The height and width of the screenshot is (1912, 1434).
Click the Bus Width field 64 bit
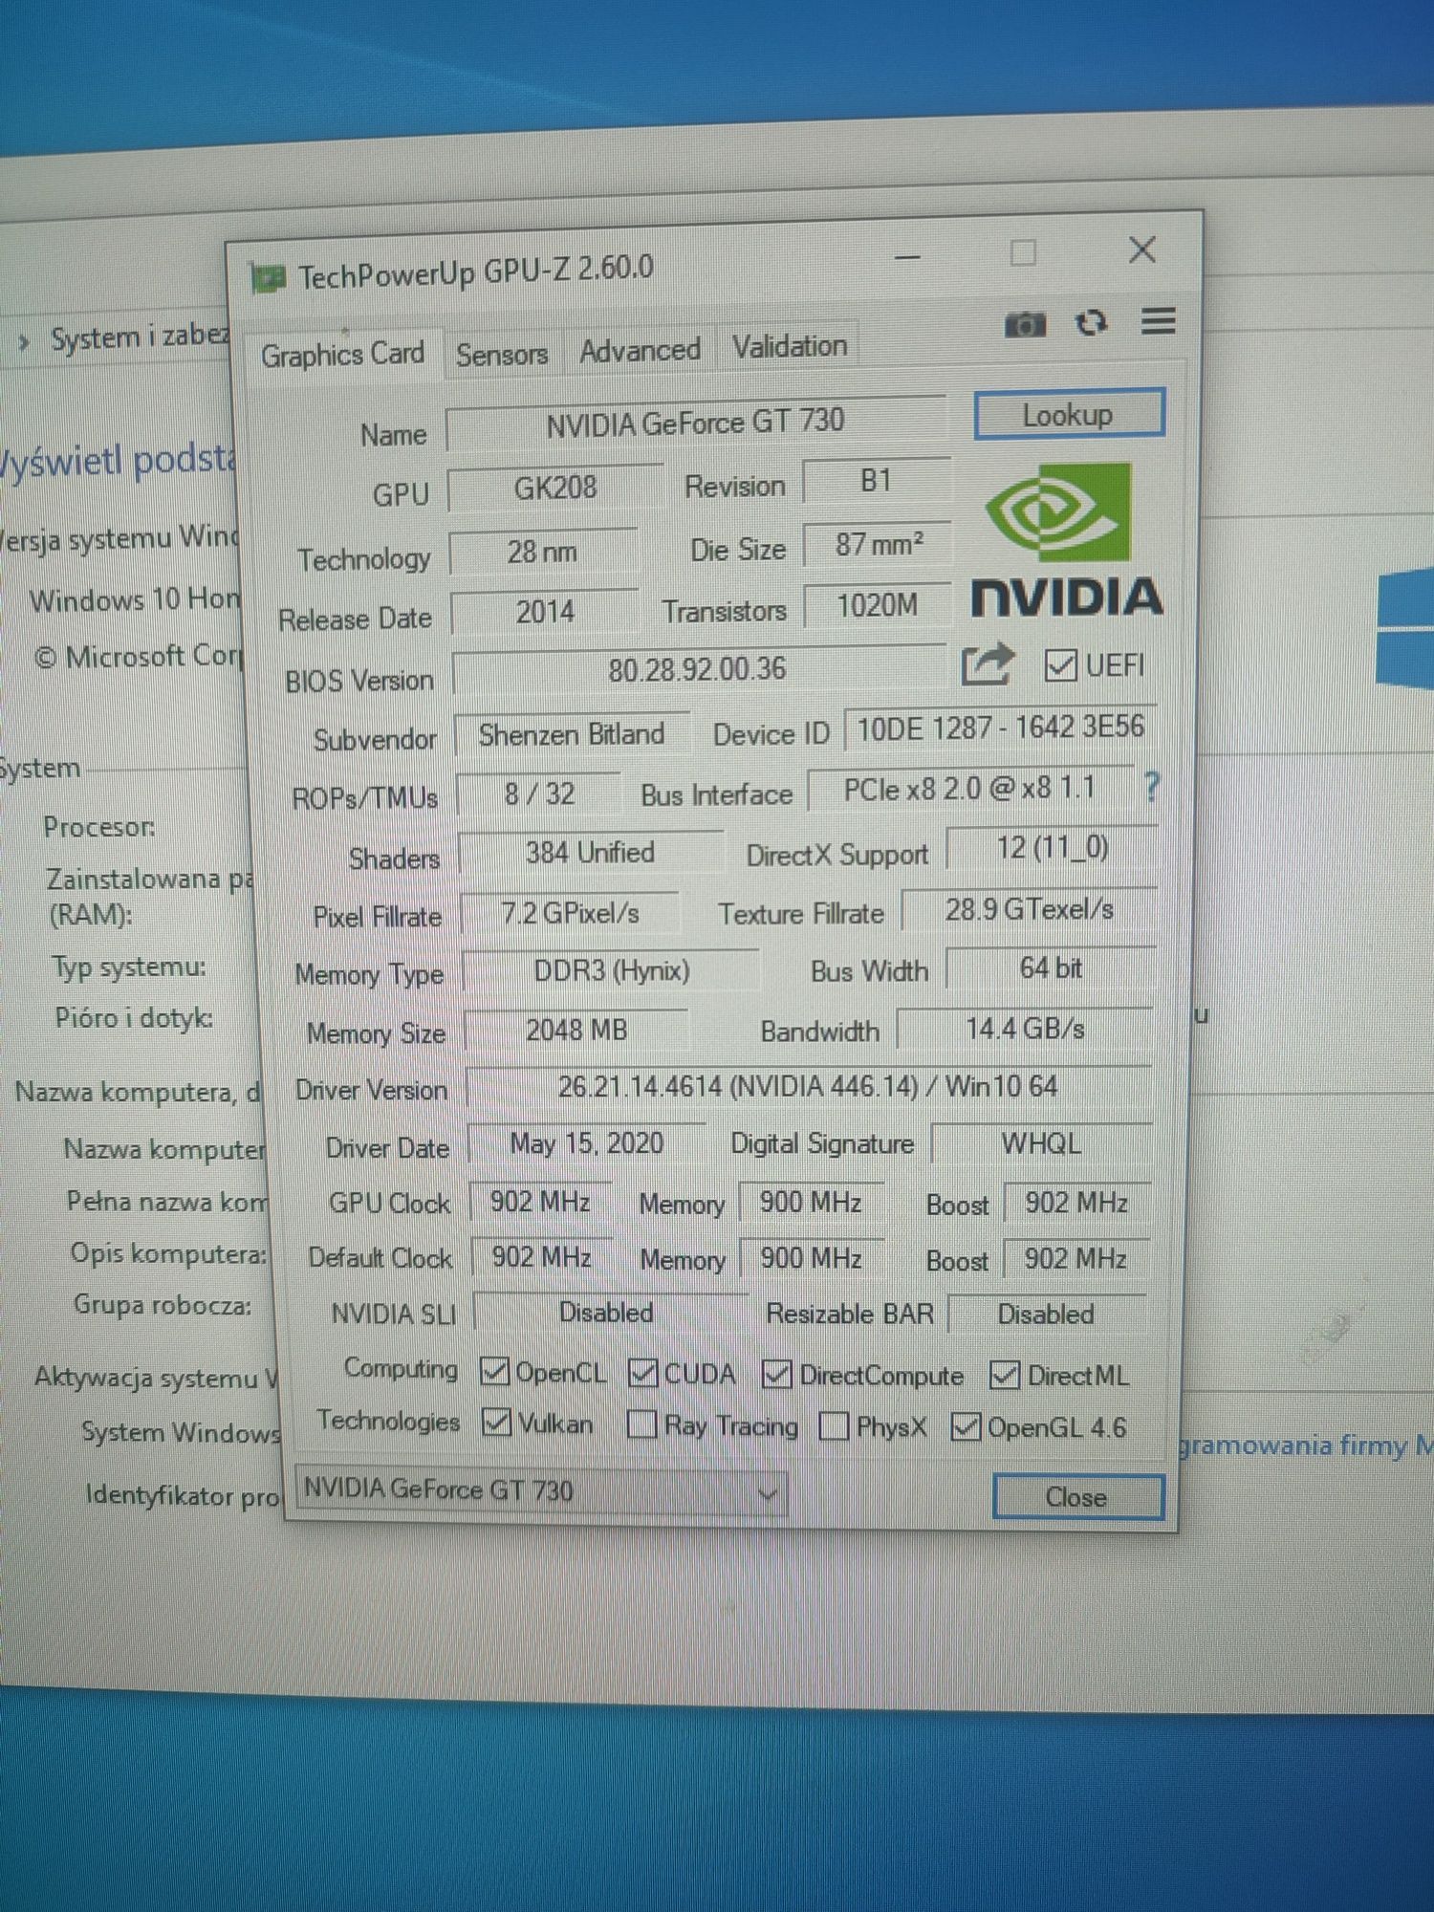pyautogui.click(x=1051, y=968)
